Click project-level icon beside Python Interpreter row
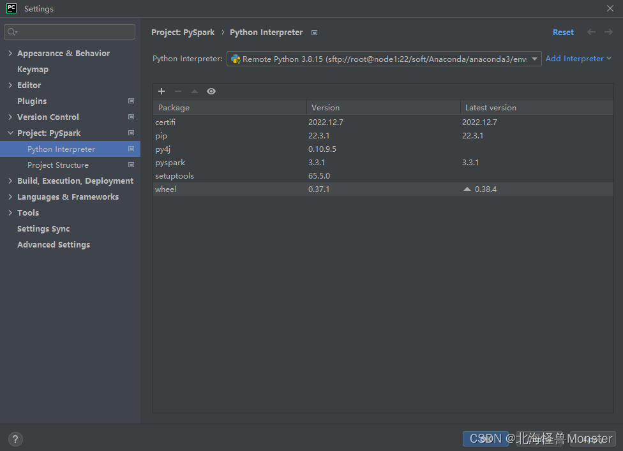 tap(131, 149)
